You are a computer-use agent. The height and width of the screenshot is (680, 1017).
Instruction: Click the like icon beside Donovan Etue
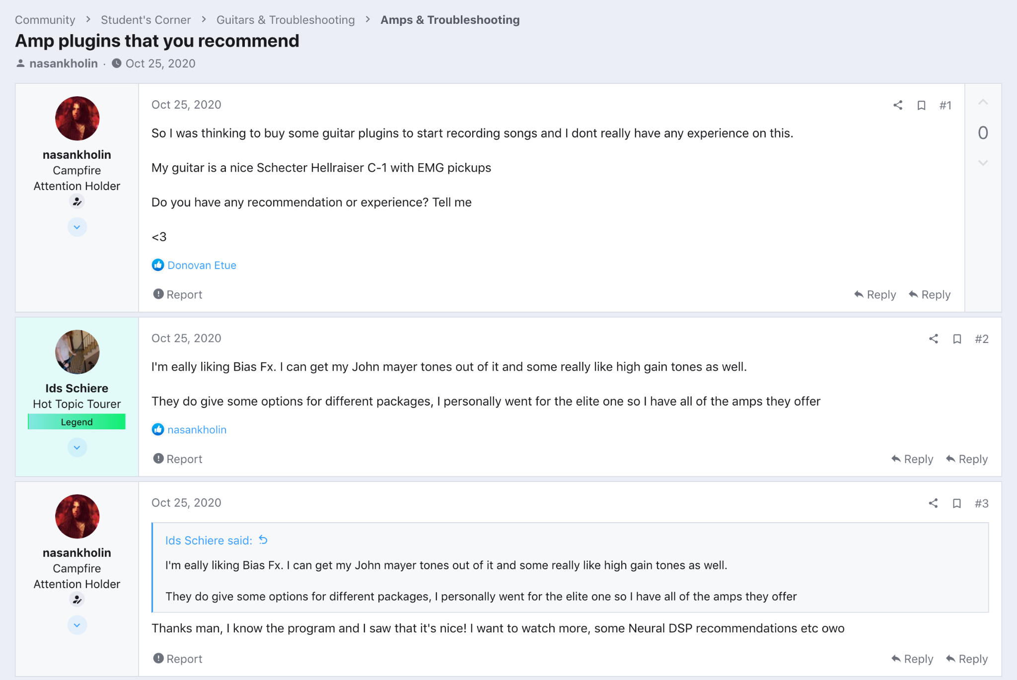pyautogui.click(x=158, y=265)
